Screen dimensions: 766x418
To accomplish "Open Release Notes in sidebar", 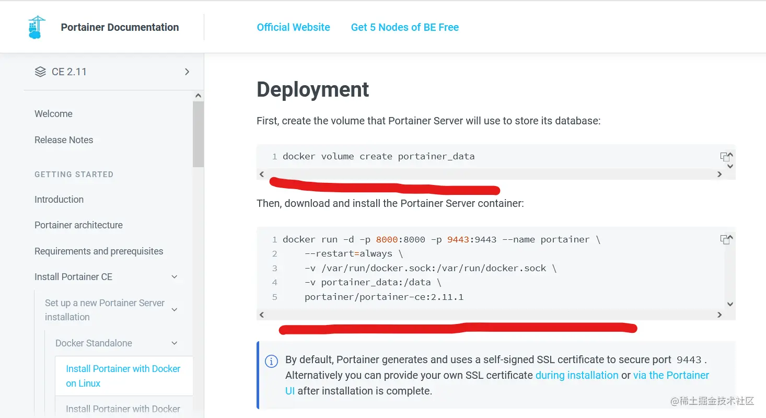I will coord(64,140).
